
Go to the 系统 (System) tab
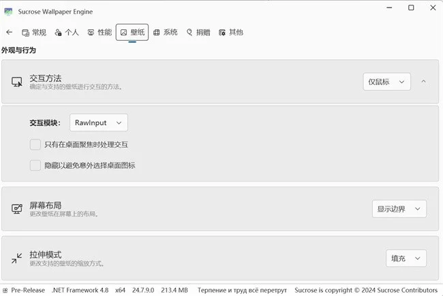click(166, 33)
